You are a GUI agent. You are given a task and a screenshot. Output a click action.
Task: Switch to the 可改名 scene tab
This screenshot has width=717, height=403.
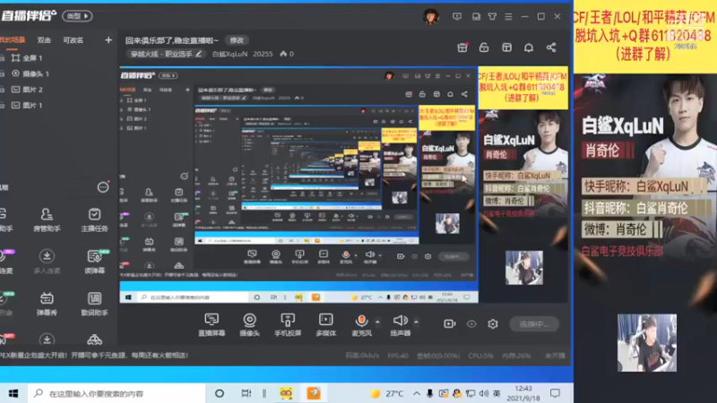pyautogui.click(x=73, y=40)
